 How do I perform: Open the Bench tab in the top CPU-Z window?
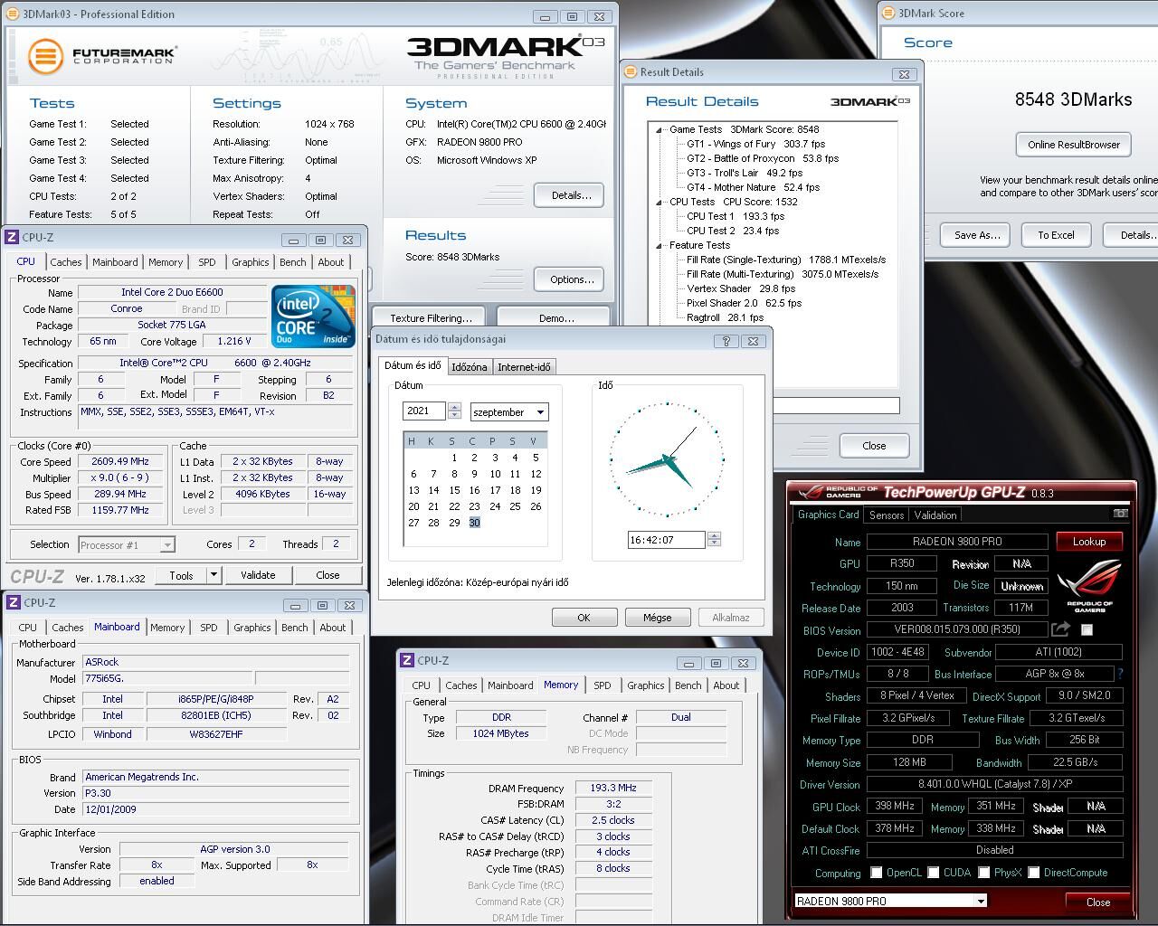pos(292,262)
